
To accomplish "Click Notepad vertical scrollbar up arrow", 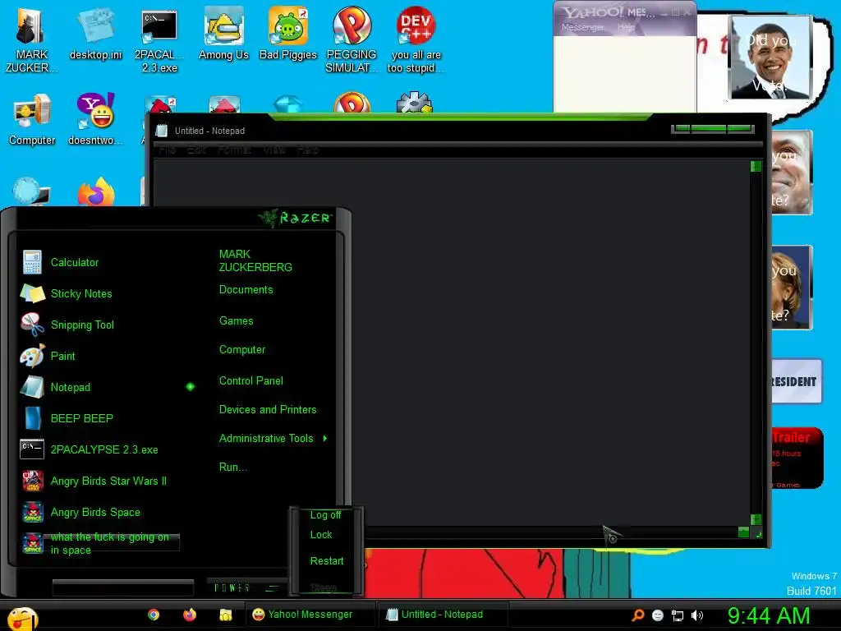I will (x=756, y=166).
